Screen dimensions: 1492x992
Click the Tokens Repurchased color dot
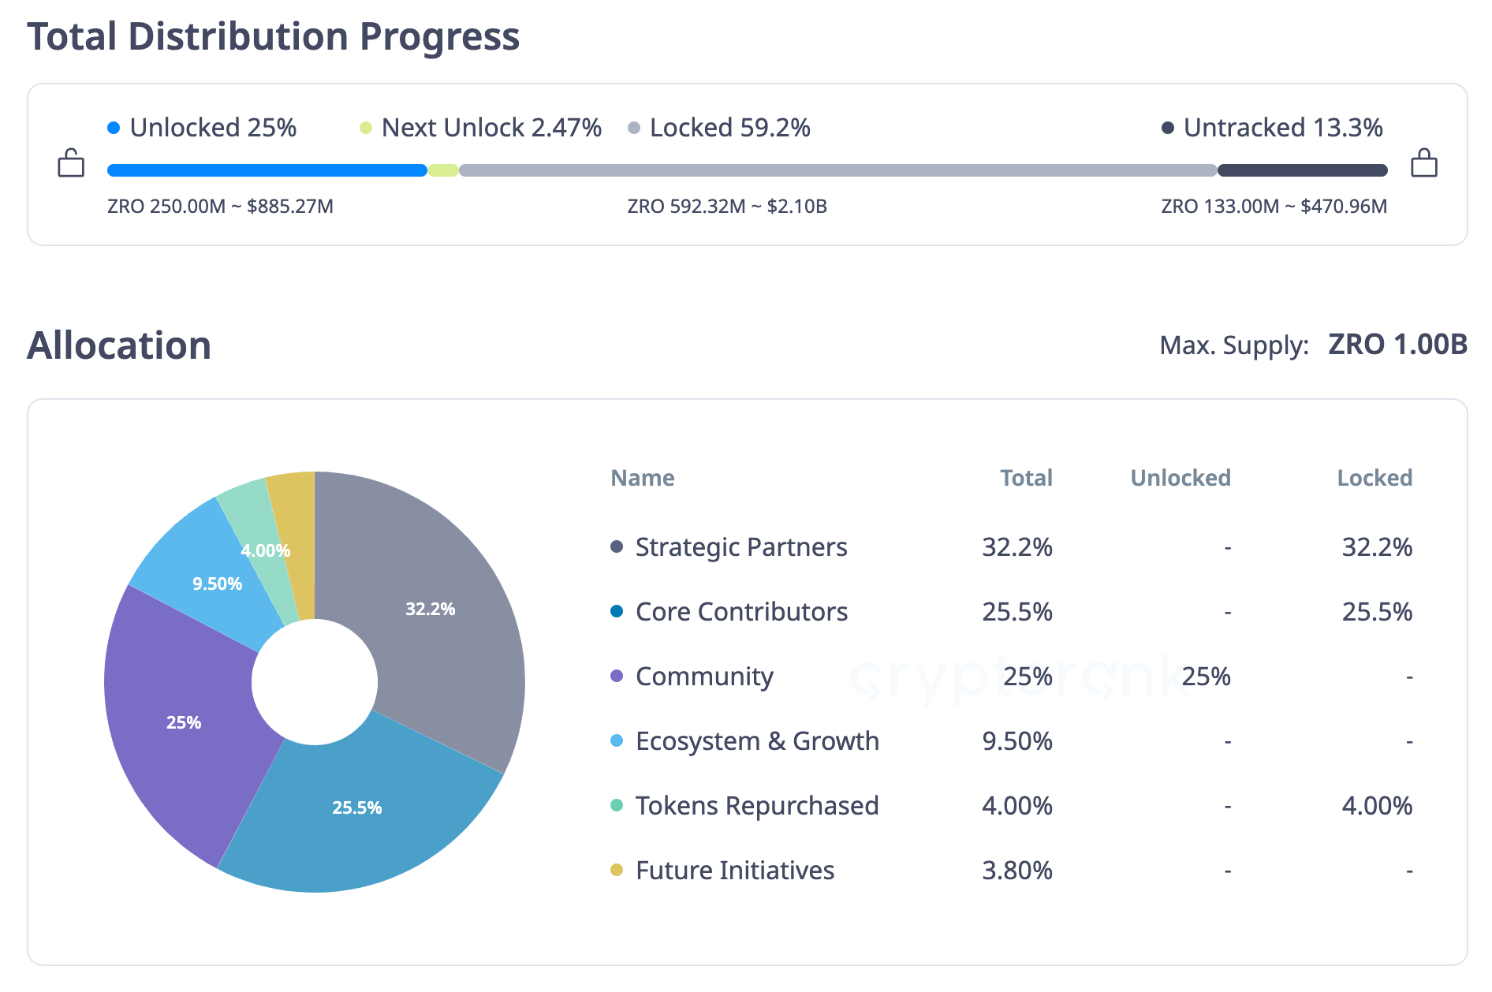(x=617, y=805)
